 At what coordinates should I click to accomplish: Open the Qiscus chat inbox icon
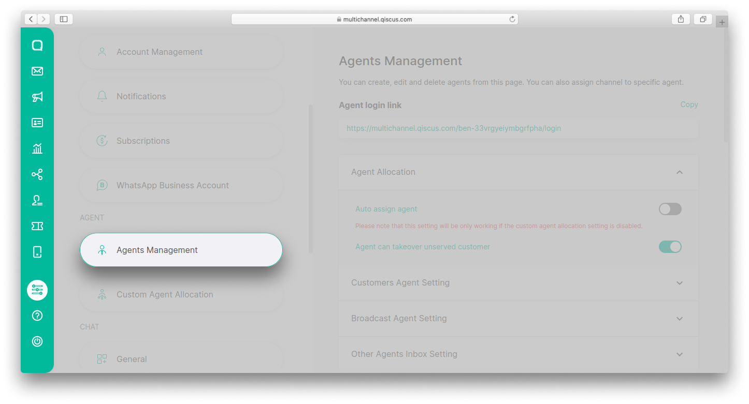tap(37, 46)
